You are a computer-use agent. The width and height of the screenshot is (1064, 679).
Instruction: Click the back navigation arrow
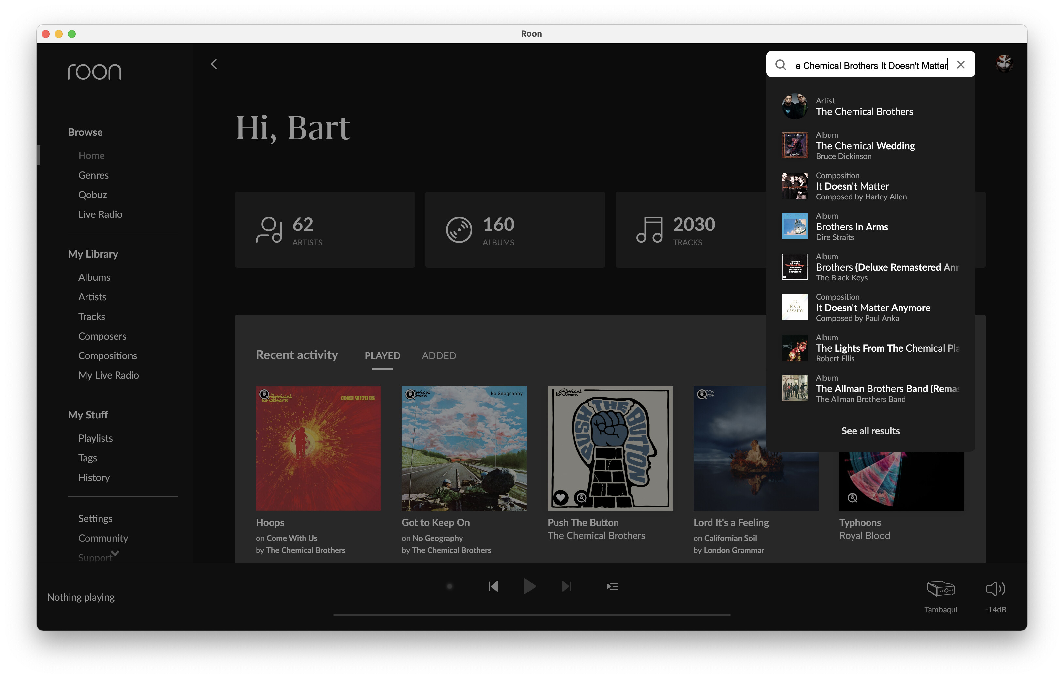coord(214,65)
